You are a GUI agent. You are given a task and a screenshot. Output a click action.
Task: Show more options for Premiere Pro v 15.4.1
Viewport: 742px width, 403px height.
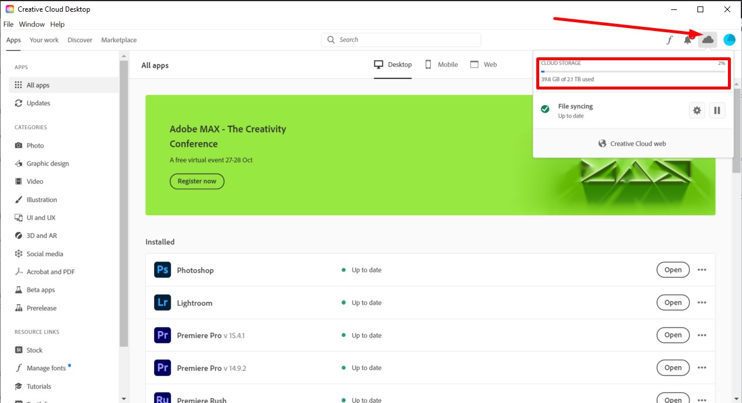(x=702, y=335)
